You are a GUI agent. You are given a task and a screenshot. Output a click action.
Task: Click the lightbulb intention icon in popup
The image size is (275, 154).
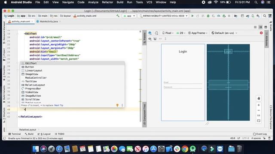coord(117,105)
